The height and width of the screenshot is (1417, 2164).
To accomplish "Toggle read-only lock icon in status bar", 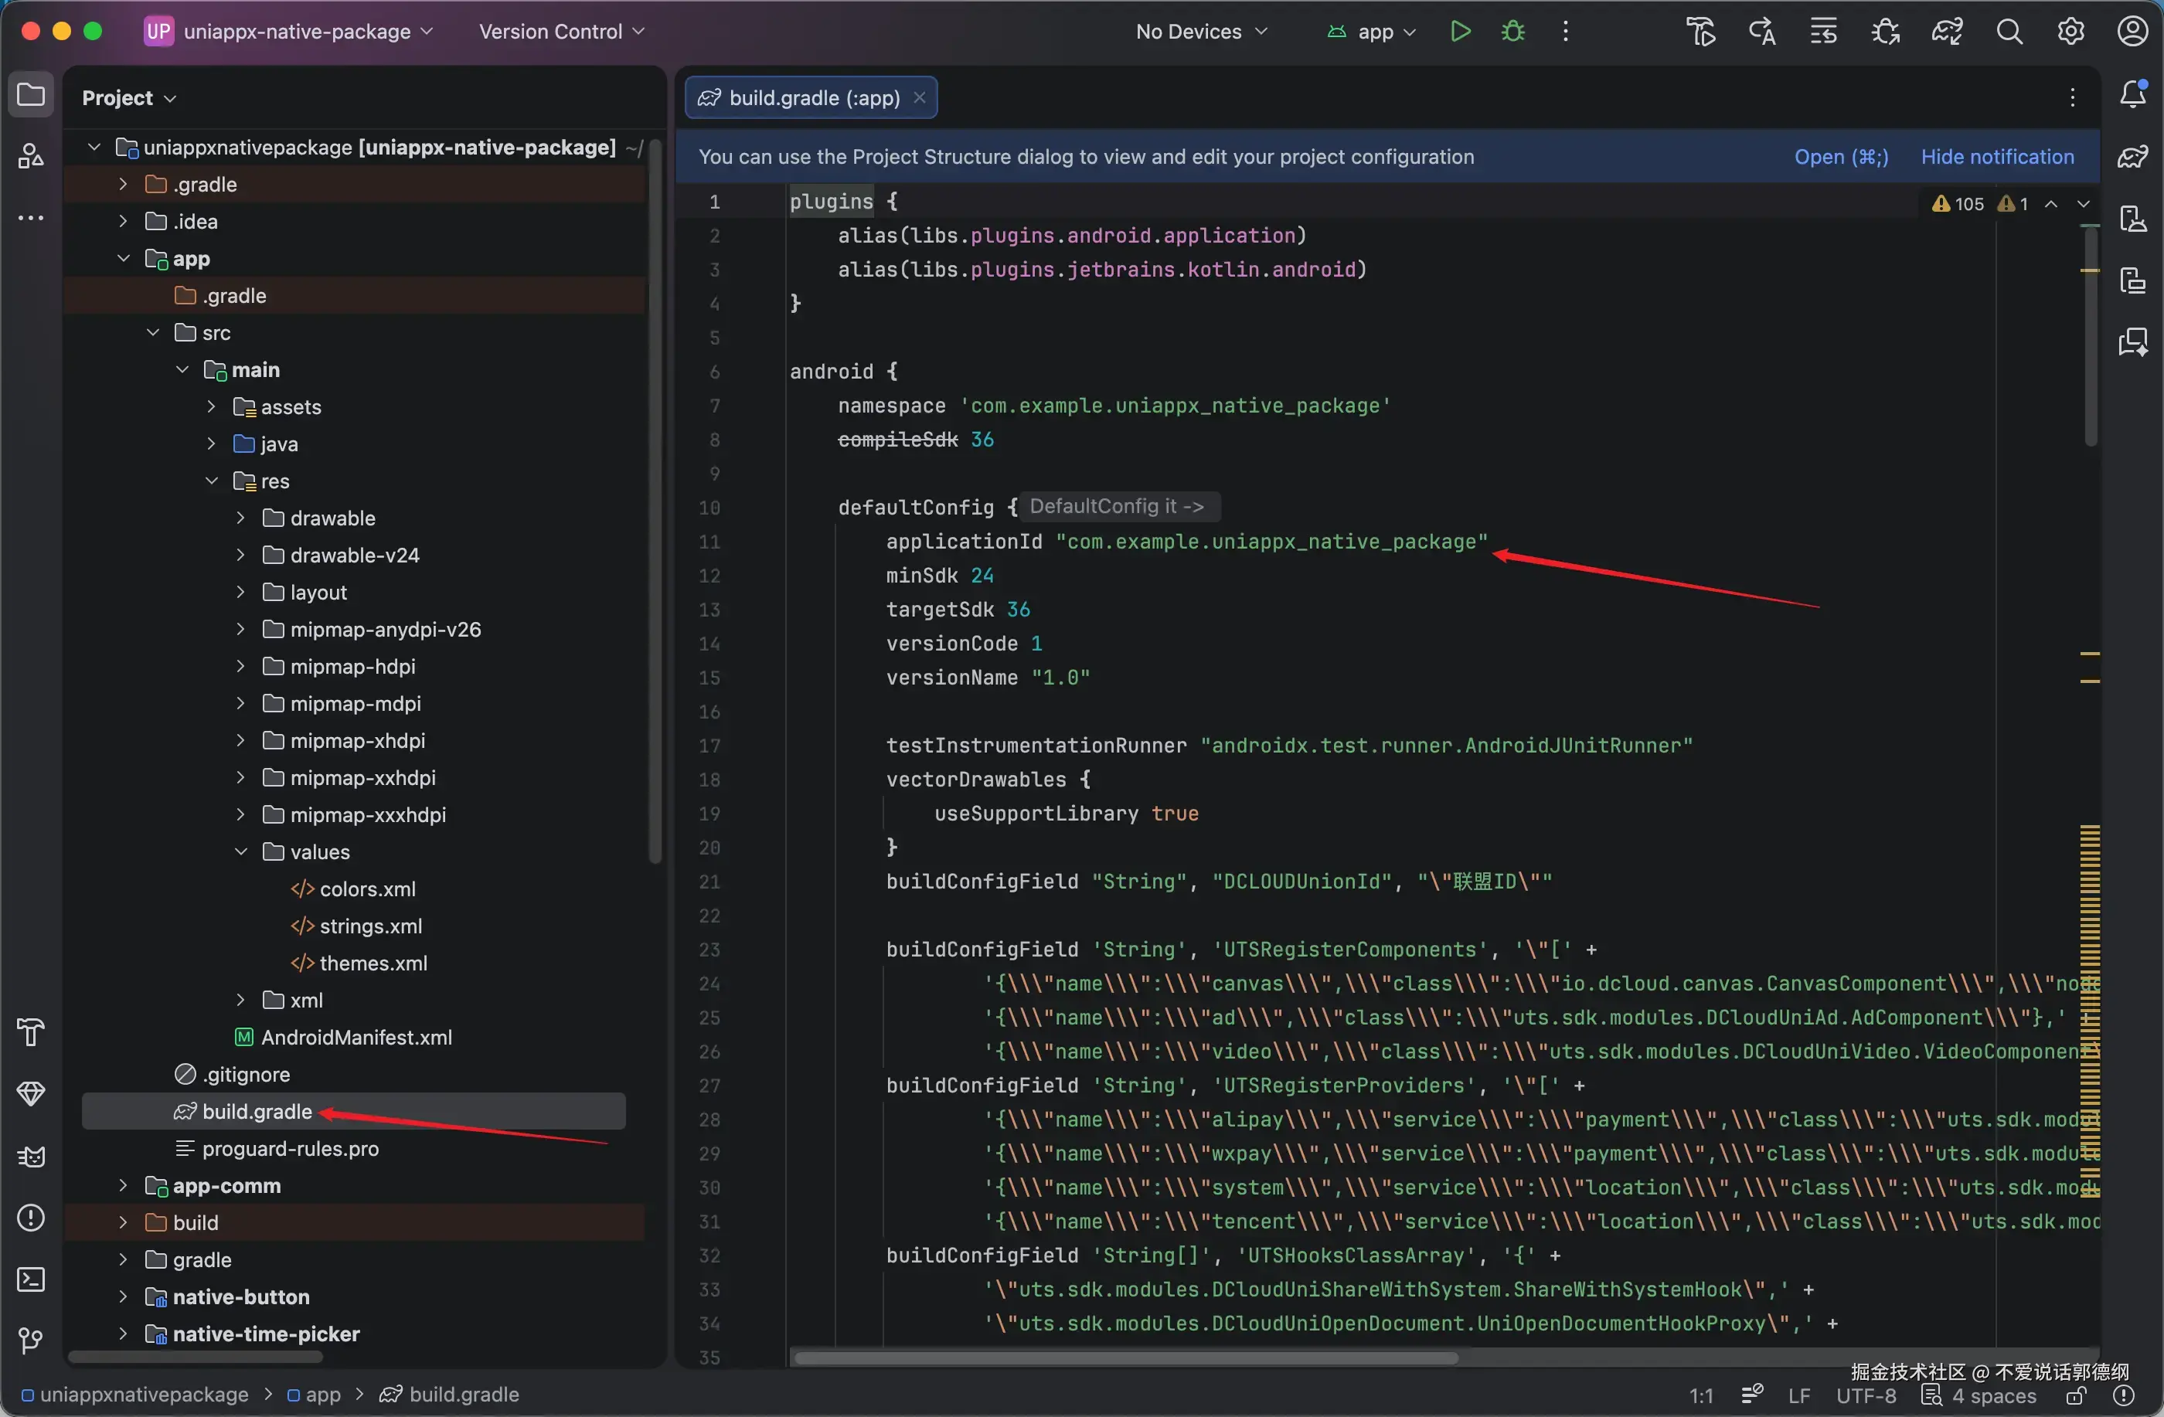I will (x=2076, y=1396).
